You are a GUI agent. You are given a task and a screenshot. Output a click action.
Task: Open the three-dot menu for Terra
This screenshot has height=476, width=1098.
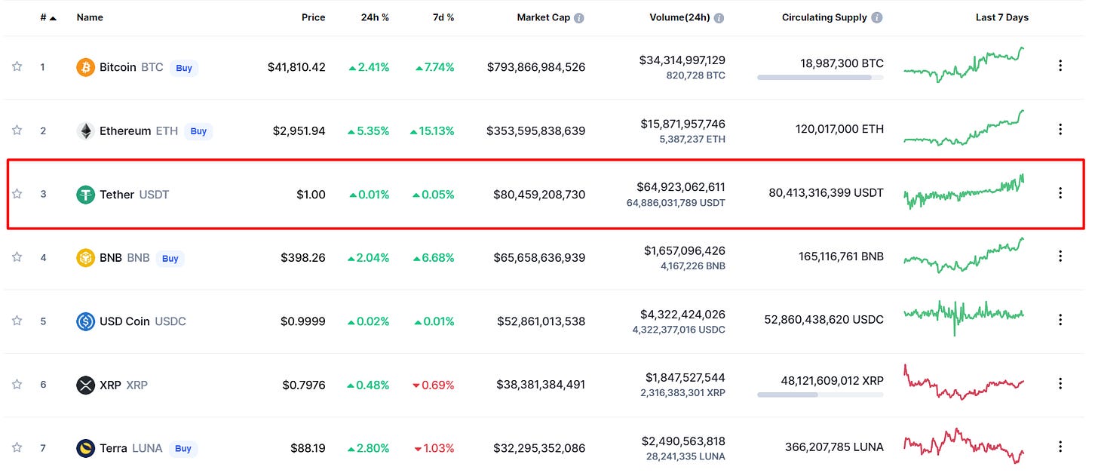pyautogui.click(x=1060, y=447)
